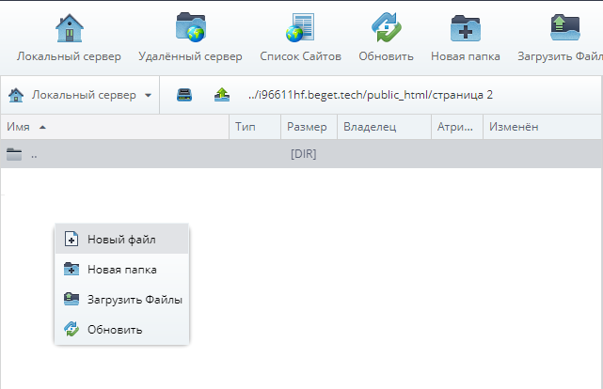Click Новая папка toolbar folder-plus icon

(466, 27)
